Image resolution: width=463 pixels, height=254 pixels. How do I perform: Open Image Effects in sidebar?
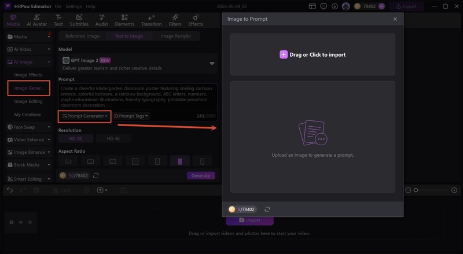pyautogui.click(x=28, y=75)
